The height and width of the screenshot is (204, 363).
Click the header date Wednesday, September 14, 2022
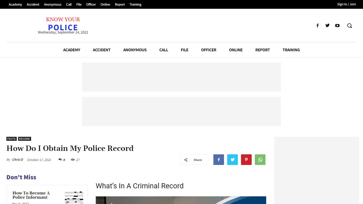click(63, 32)
